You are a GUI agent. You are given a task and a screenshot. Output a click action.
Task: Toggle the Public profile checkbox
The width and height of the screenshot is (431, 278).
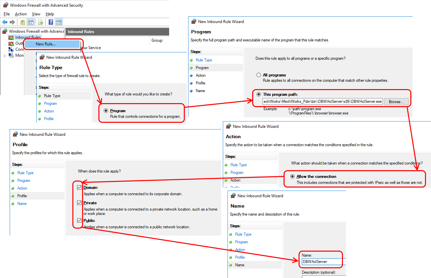click(79, 220)
